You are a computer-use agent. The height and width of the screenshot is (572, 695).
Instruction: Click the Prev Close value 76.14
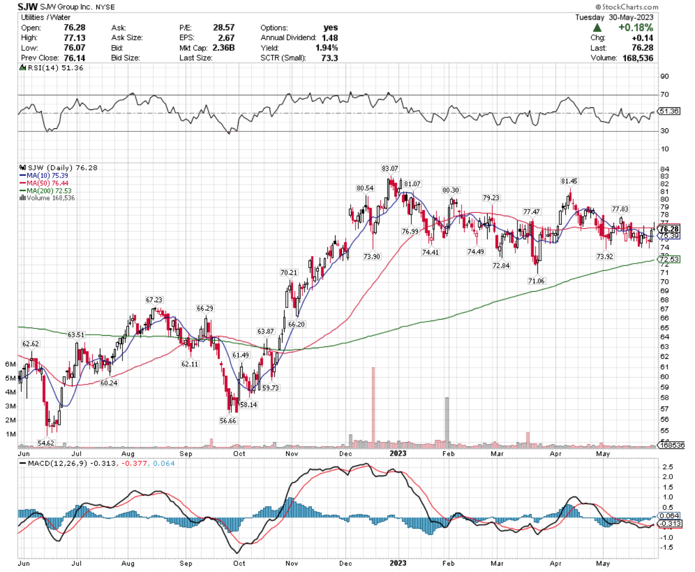[x=74, y=58]
